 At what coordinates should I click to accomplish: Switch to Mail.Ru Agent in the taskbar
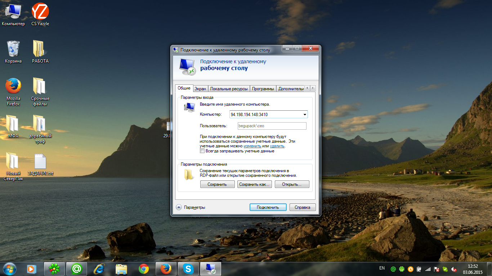point(77,269)
